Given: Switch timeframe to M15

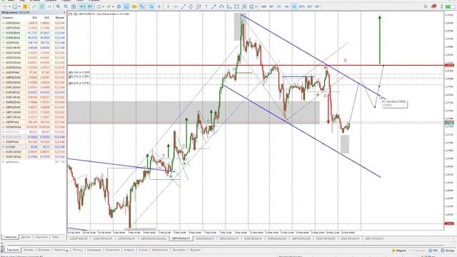Looking at the screenshot, I should pyautogui.click(x=301, y=6).
